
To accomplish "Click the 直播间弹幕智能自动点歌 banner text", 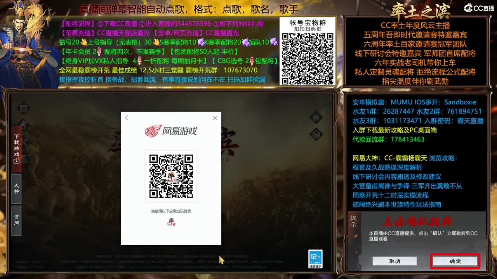I will coord(189,9).
